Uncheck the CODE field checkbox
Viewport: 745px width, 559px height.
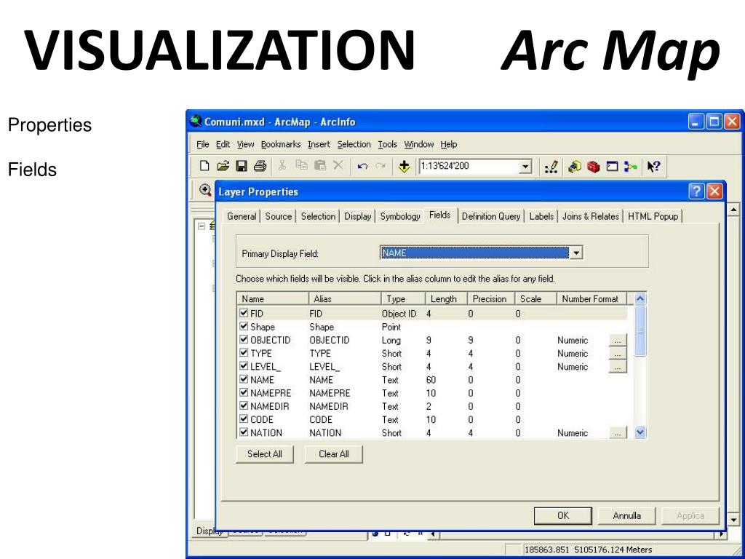coord(244,419)
